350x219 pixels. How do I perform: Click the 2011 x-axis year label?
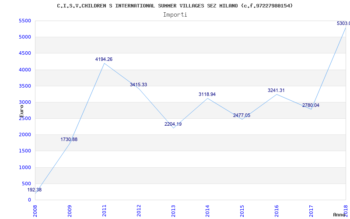[x=104, y=211]
